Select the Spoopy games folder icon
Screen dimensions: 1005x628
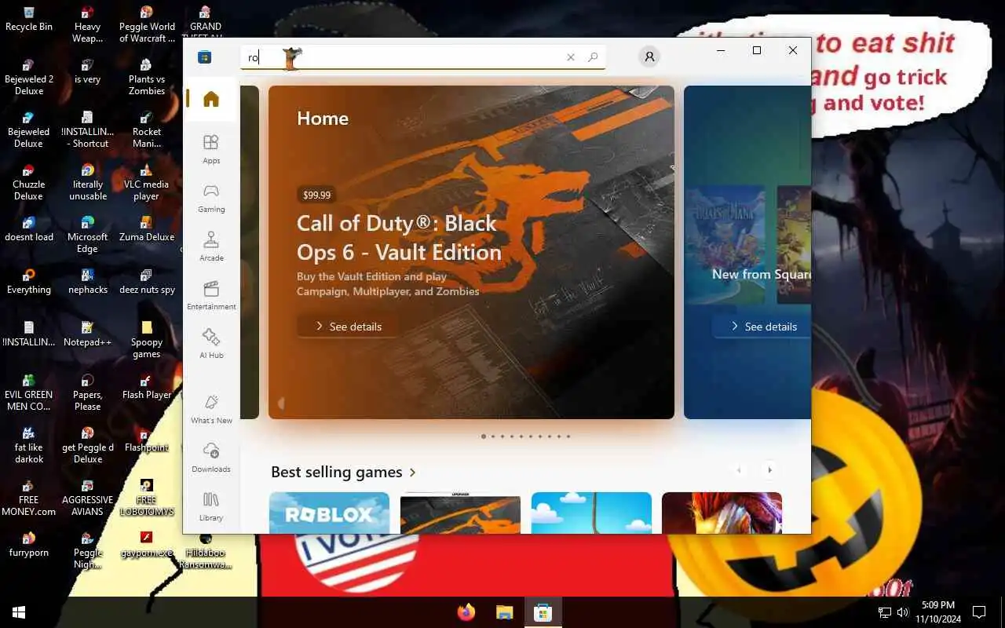[147, 340]
